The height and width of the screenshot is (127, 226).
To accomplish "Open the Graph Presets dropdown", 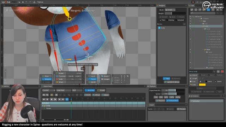I will [181, 109].
